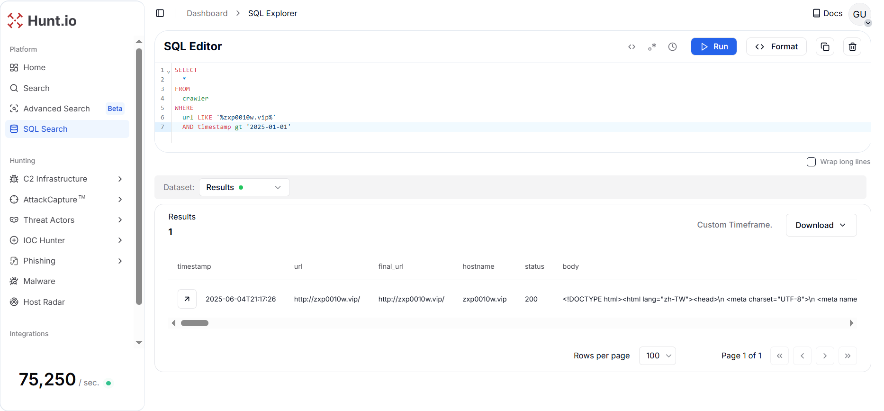The image size is (884, 411).
Task: Click the code brackets icon in editor toolbar
Action: click(x=631, y=46)
